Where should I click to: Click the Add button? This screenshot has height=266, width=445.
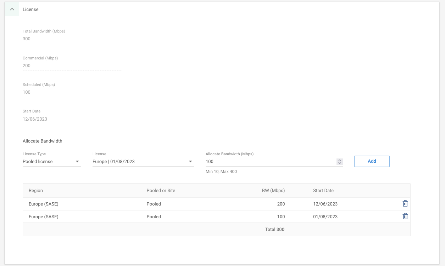(x=372, y=161)
